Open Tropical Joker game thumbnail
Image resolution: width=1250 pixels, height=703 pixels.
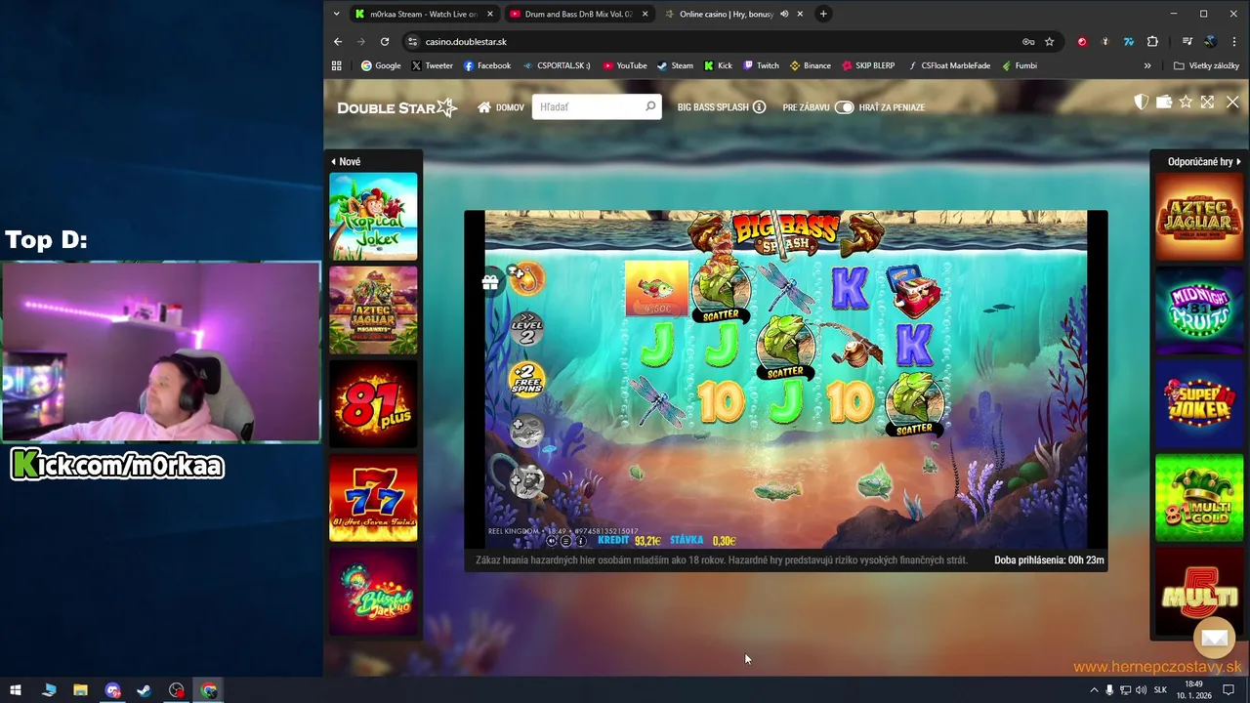pyautogui.click(x=373, y=217)
